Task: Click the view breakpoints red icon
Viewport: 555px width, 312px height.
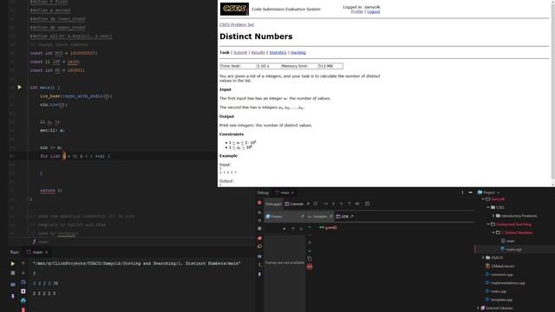Action: [x=259, y=238]
